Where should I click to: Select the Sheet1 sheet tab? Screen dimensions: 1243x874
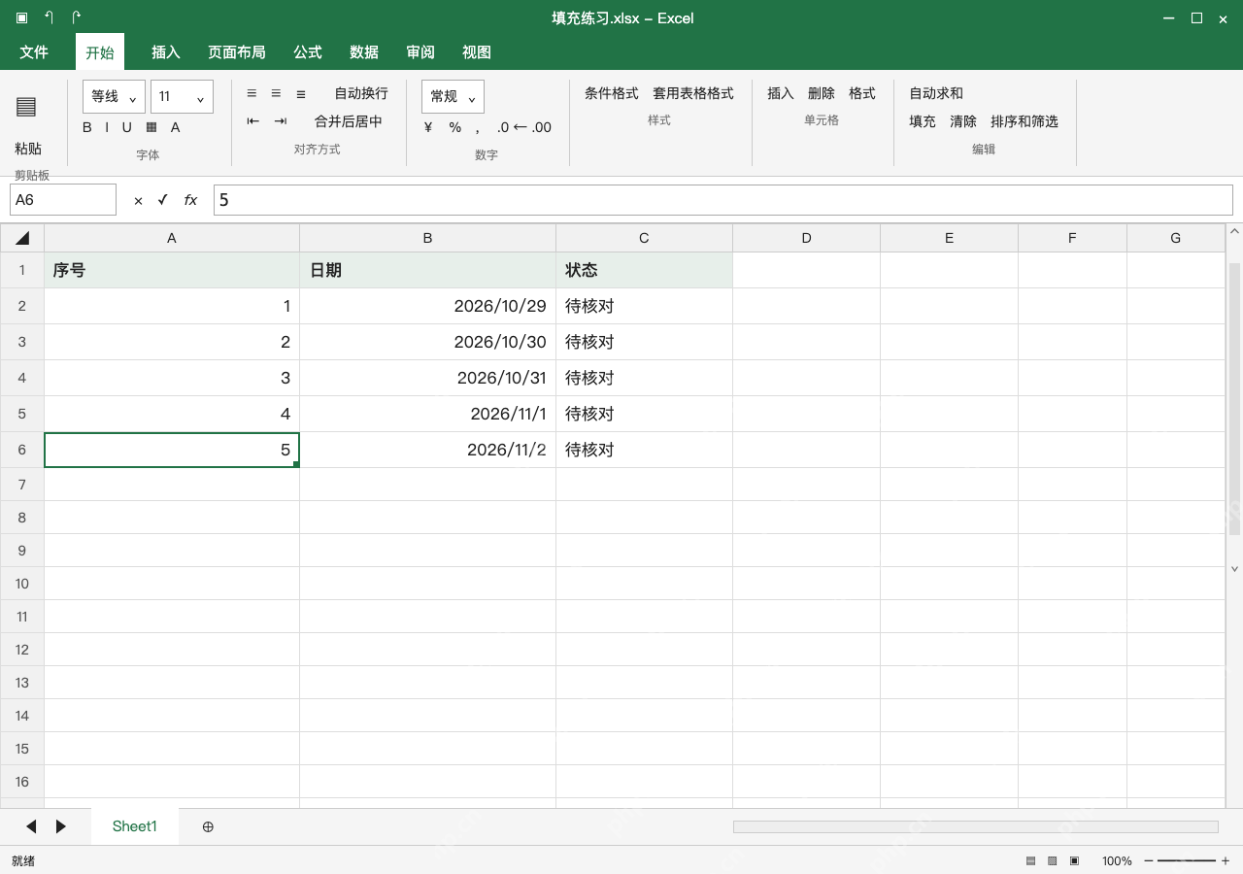click(135, 826)
